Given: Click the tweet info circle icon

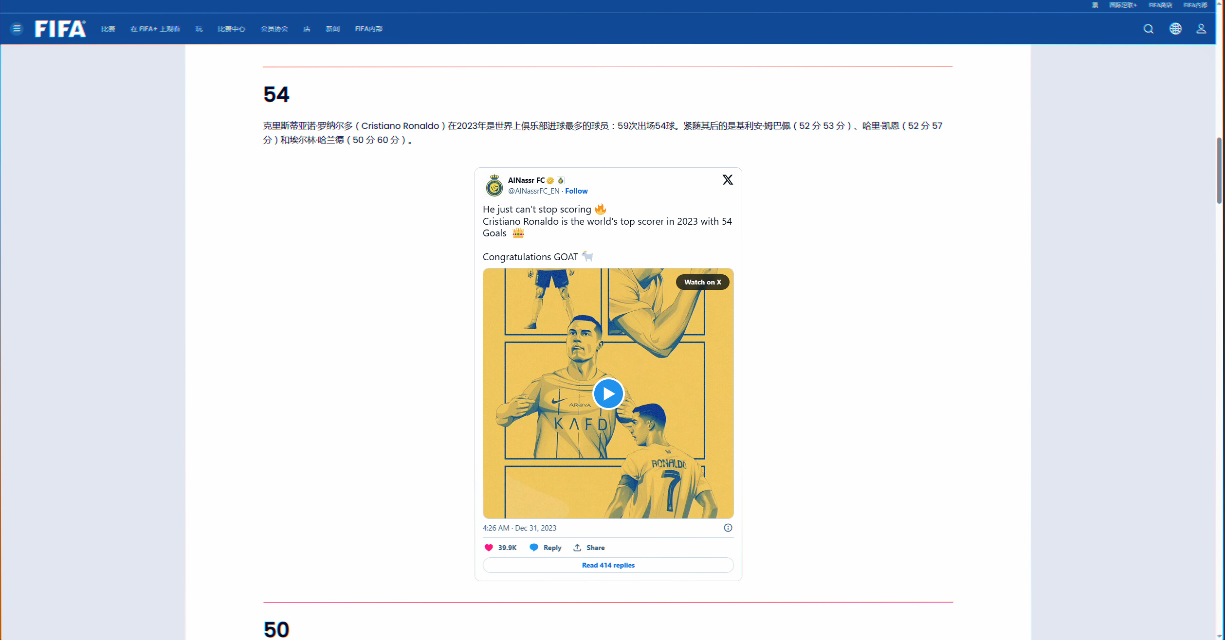Looking at the screenshot, I should pos(728,528).
